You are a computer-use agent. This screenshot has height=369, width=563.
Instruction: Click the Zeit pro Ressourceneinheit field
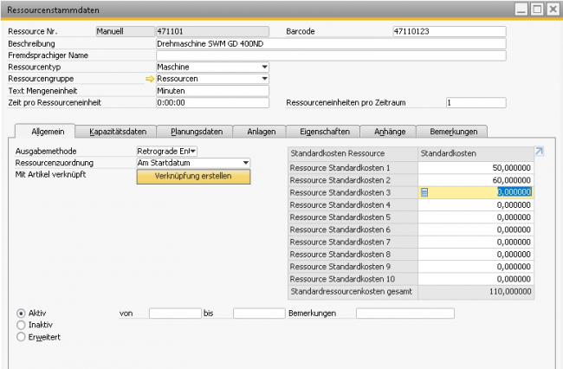pyautogui.click(x=212, y=103)
